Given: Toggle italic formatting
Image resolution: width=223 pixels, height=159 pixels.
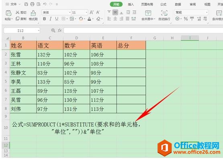Looking at the screenshot, I should [51, 18].
